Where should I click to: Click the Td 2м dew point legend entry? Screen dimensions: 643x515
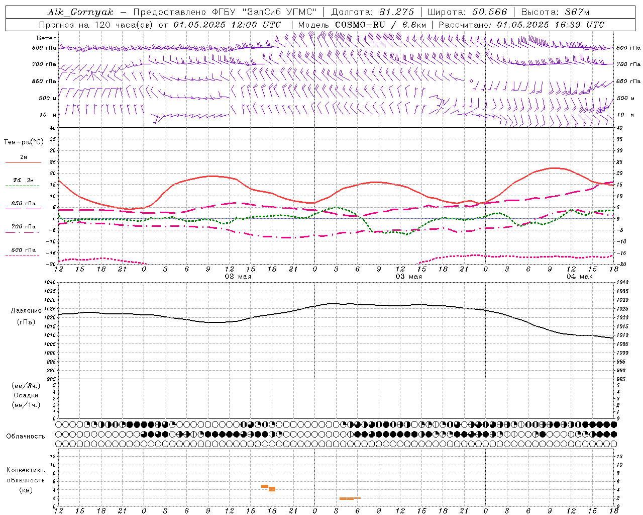click(24, 180)
